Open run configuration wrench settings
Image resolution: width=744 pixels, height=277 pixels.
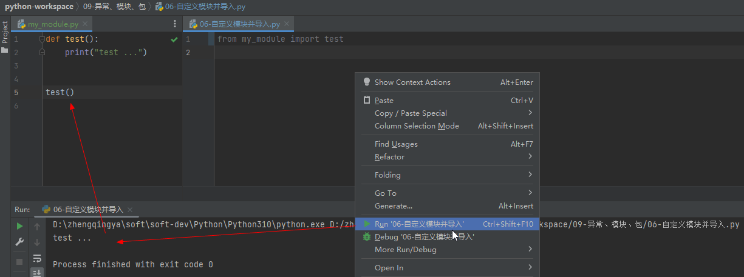(x=19, y=242)
